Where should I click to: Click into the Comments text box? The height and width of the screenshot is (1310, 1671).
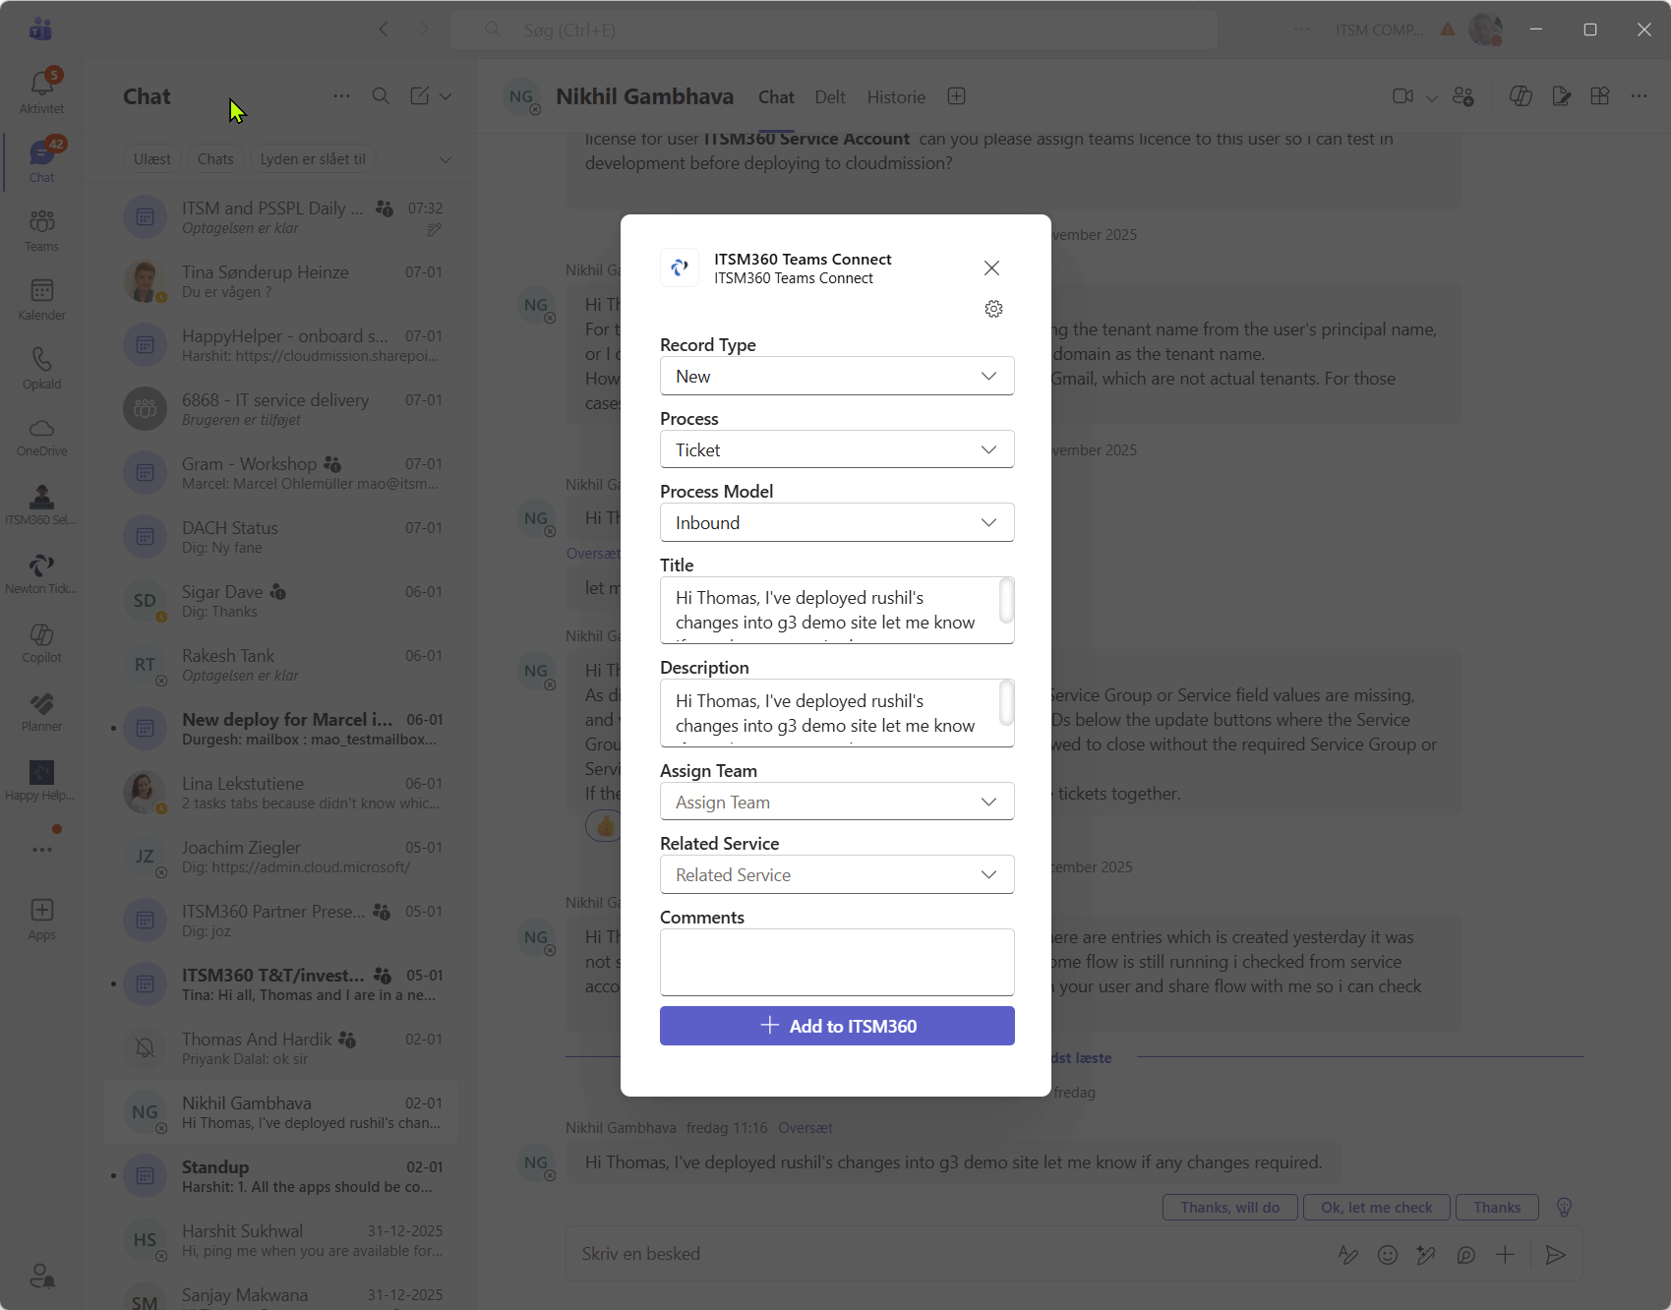pyautogui.click(x=836, y=962)
